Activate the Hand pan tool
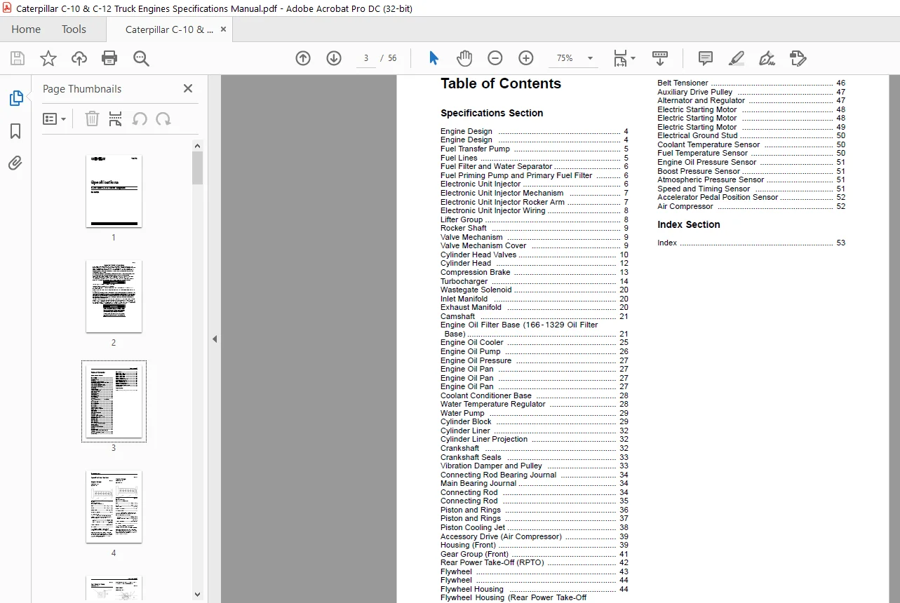Screen dimensions: 900x603 coord(464,58)
